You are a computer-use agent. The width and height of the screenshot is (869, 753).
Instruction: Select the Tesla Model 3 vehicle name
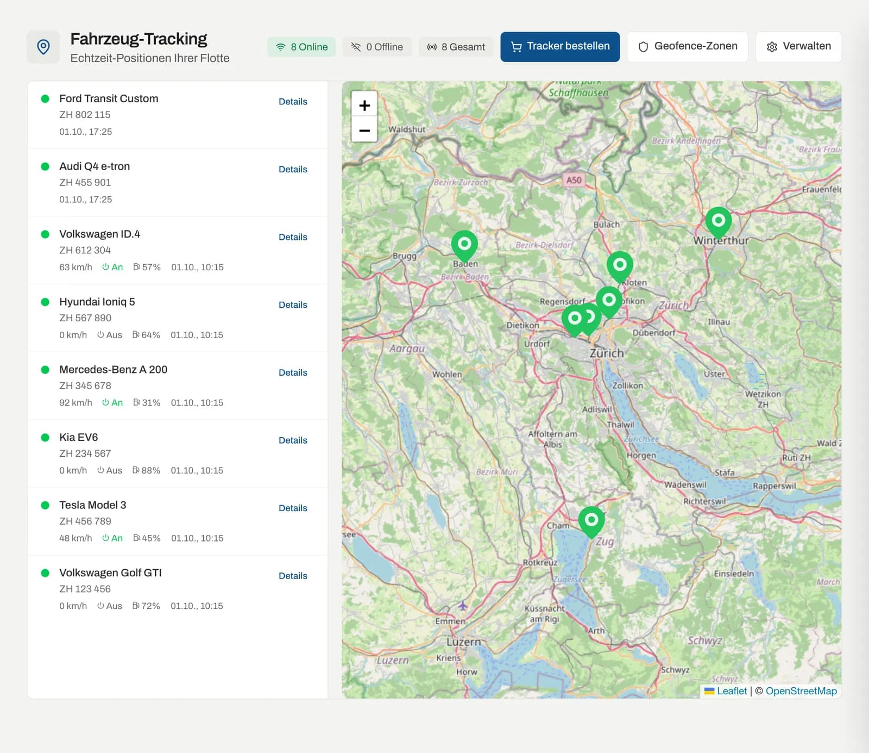click(92, 505)
